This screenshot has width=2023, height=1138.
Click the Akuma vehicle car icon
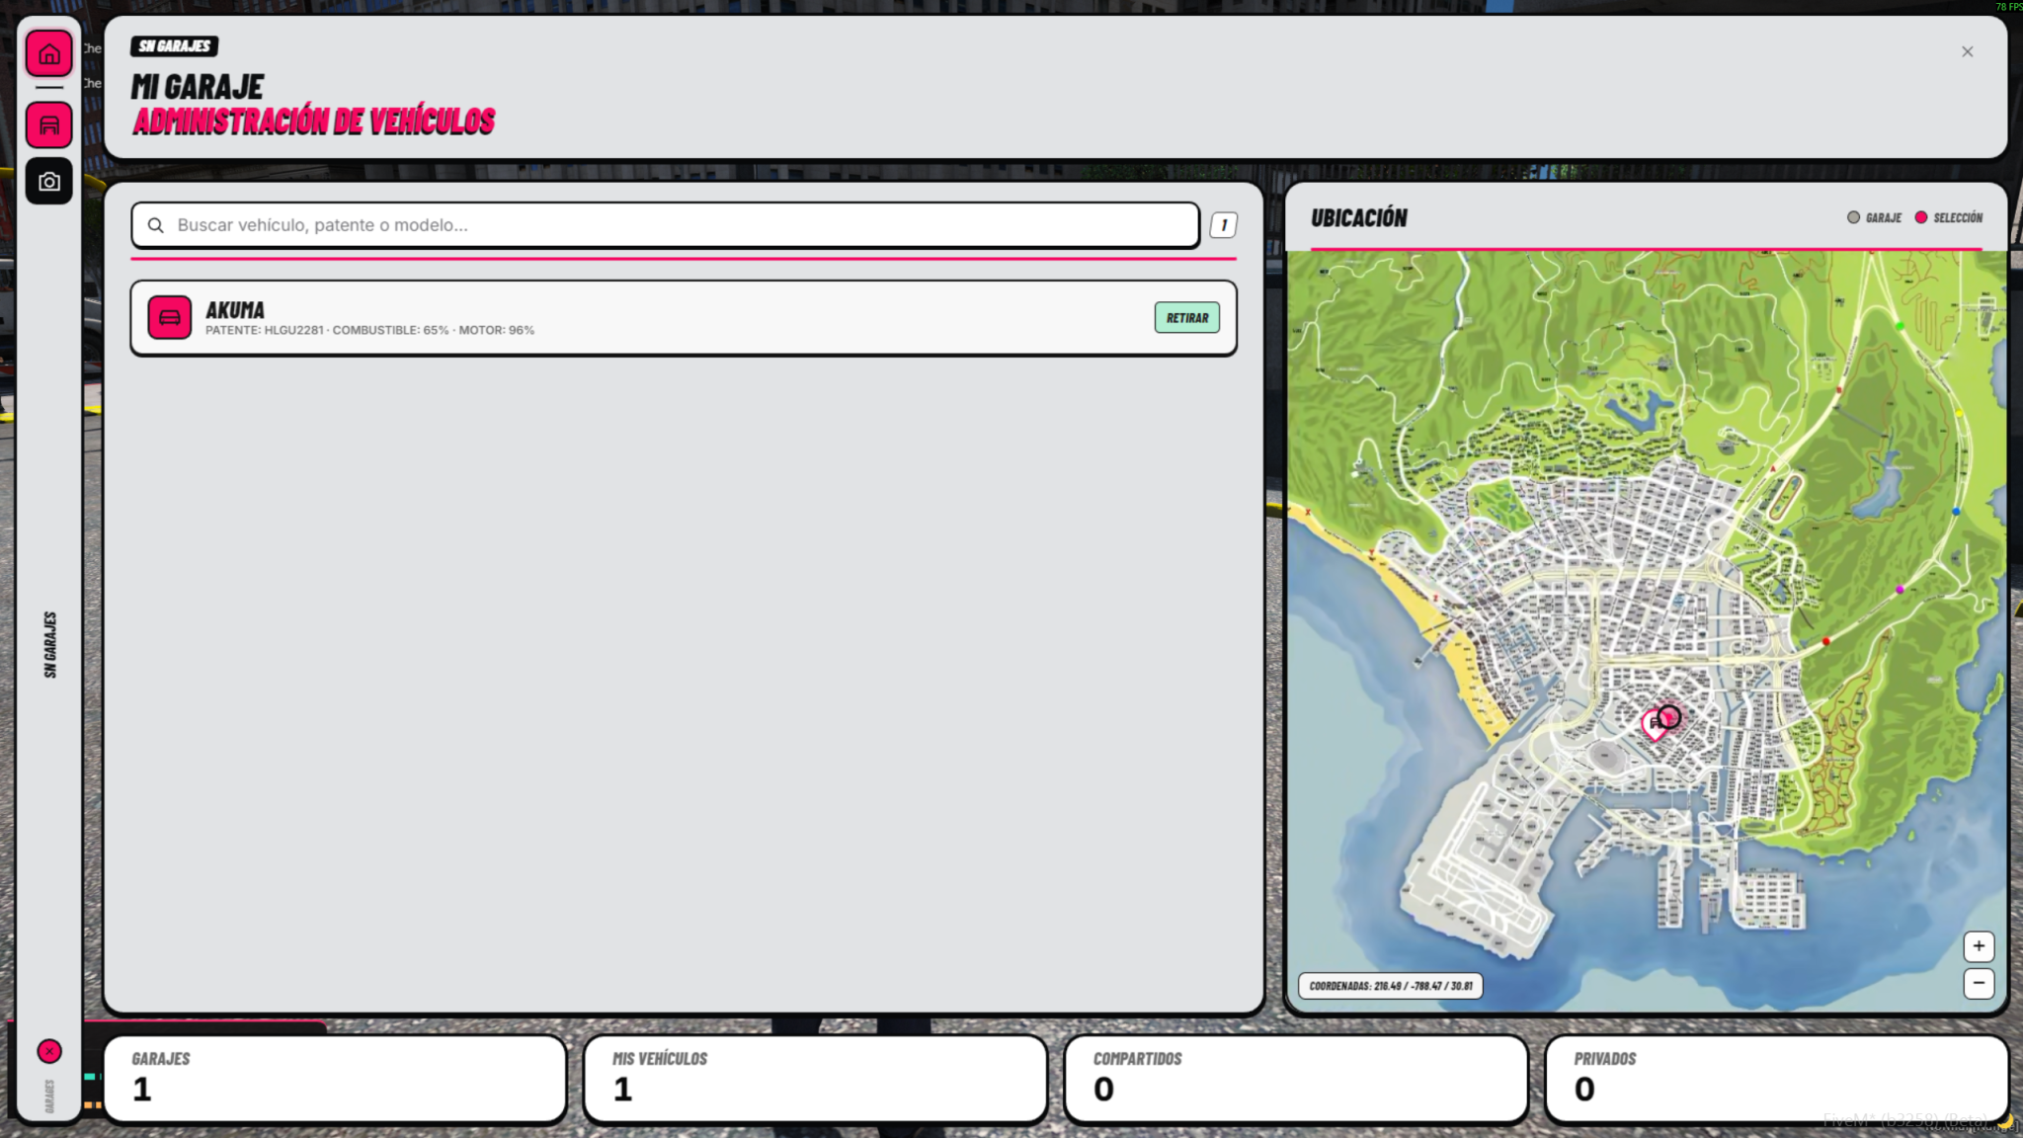pyautogui.click(x=170, y=318)
